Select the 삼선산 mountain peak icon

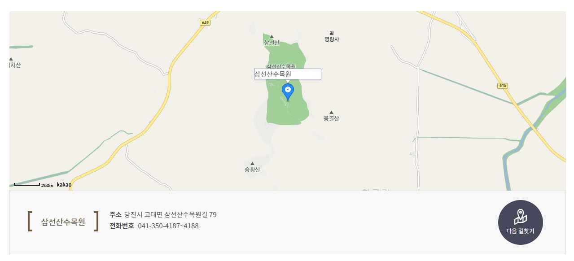[x=272, y=37]
